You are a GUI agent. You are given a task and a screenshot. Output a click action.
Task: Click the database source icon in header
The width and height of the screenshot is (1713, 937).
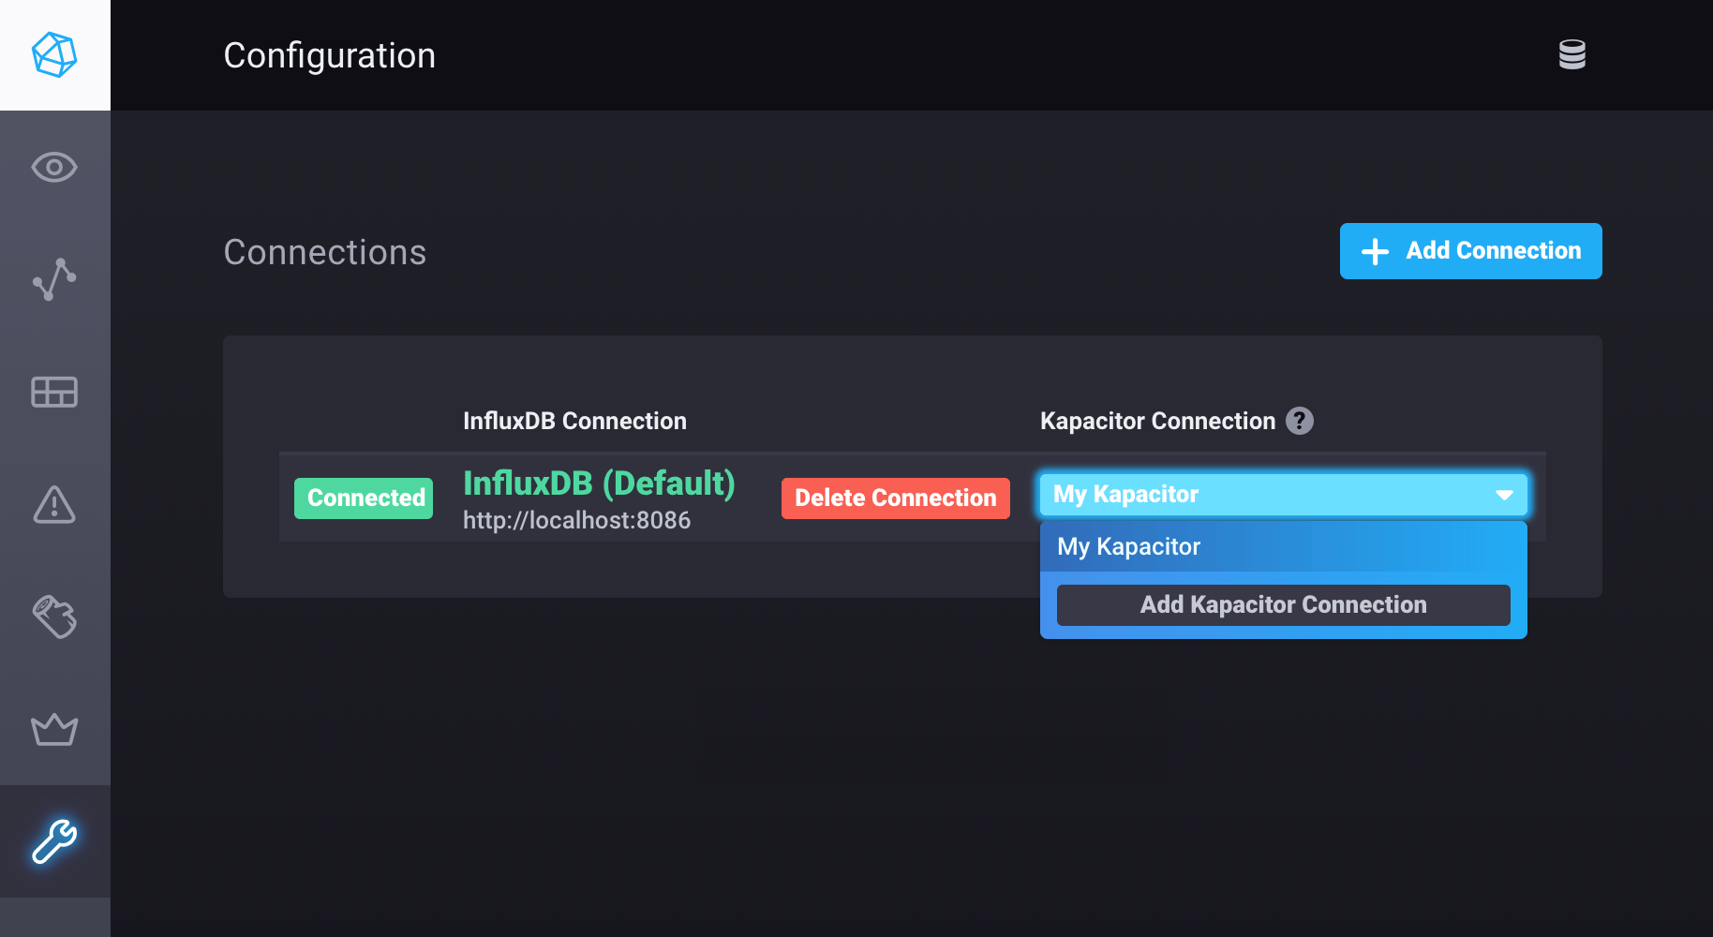pos(1571,54)
